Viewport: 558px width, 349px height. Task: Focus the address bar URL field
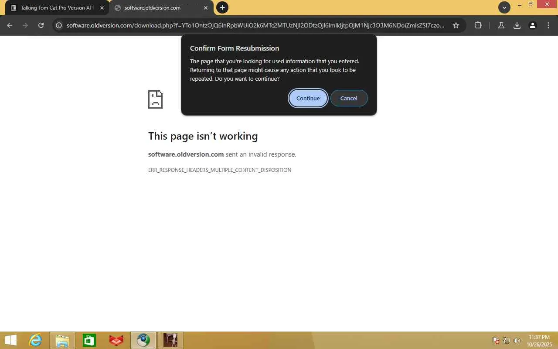[x=255, y=25]
